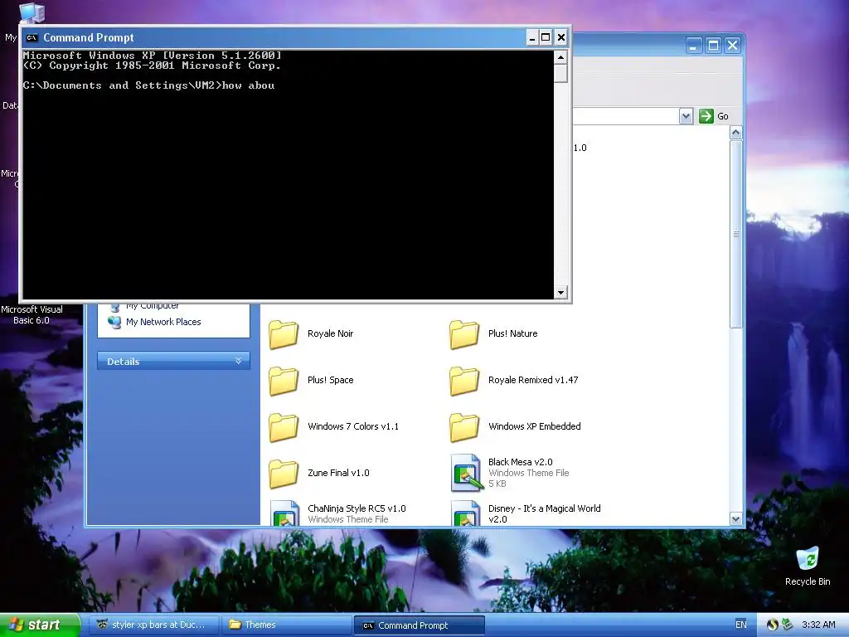
Task: Click the Details panel header
Action: [173, 361]
